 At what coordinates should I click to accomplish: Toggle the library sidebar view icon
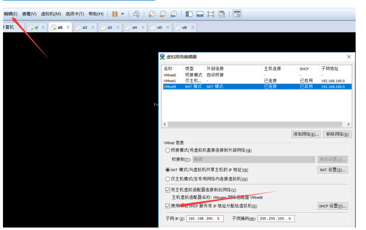tap(189, 14)
